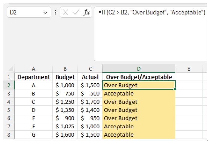210x148 pixels.
Task: Select the $ 1,025 Budget cell
Action: click(65, 126)
